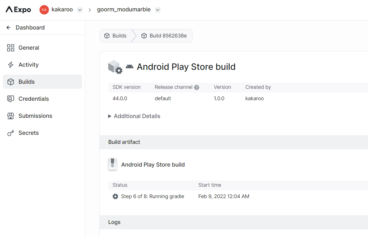Open the Activity section
The height and width of the screenshot is (237, 368).
click(42, 65)
